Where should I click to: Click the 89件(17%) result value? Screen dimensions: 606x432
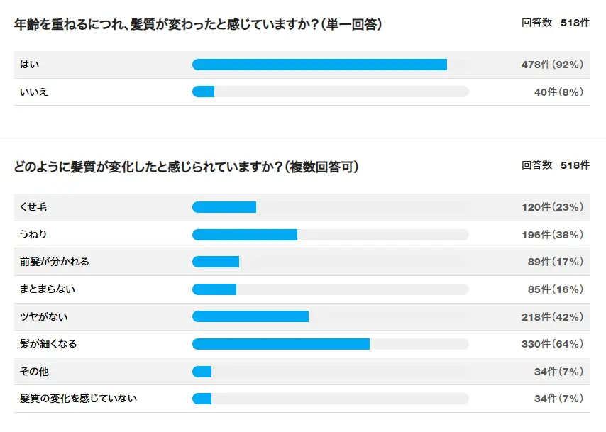(555, 262)
